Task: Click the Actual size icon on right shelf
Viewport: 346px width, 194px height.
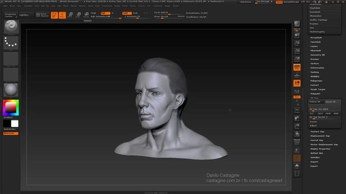Action: click(x=297, y=51)
